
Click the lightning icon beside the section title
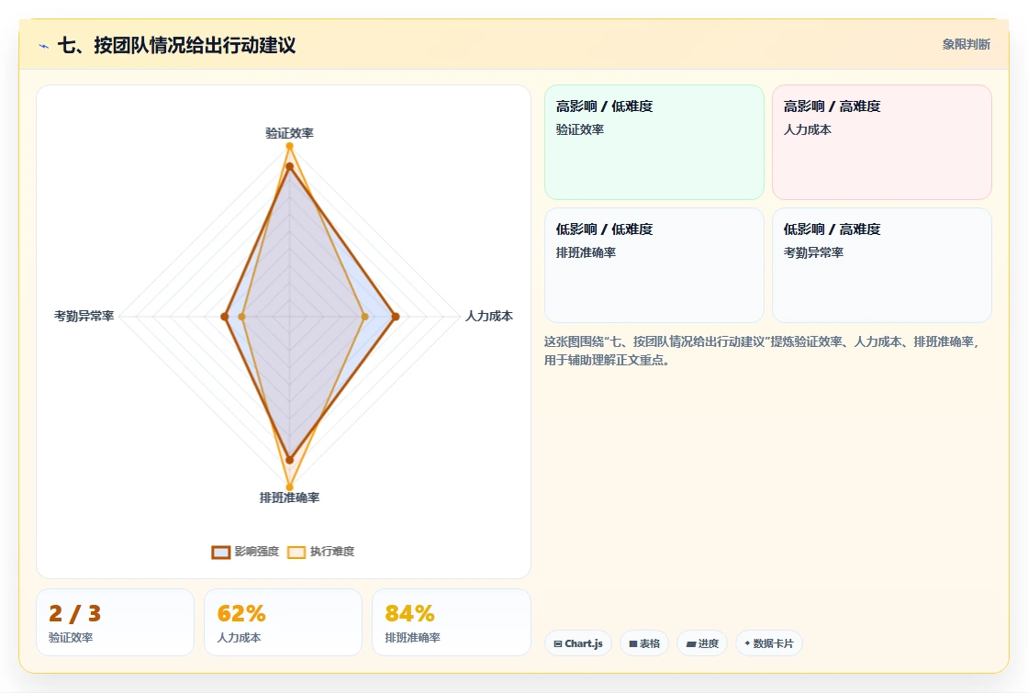click(x=44, y=46)
